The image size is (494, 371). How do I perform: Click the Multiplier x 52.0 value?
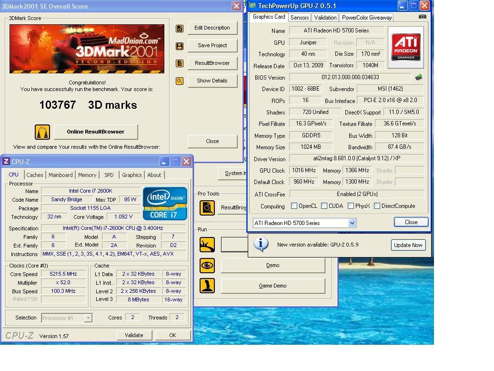point(63,283)
